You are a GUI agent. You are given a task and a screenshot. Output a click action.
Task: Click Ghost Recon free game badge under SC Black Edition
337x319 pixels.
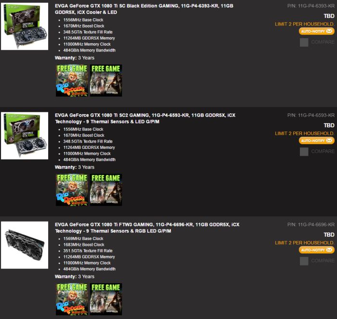106,80
